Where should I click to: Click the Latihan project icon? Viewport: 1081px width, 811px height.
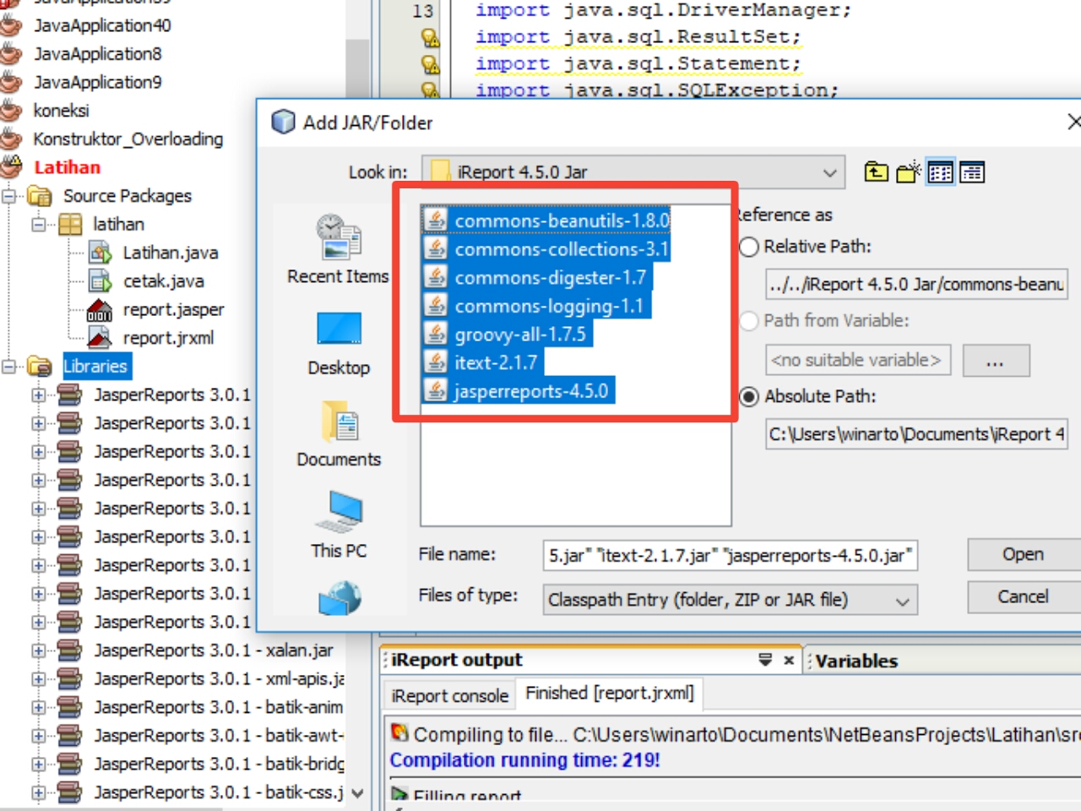pos(11,166)
